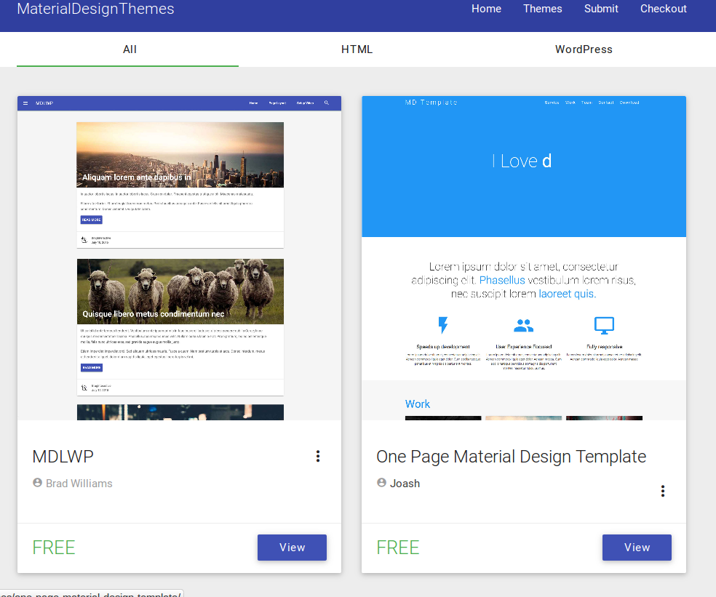716x597 pixels.
Task: Click the MaterialDesignThemes site title
Action: tap(95, 9)
